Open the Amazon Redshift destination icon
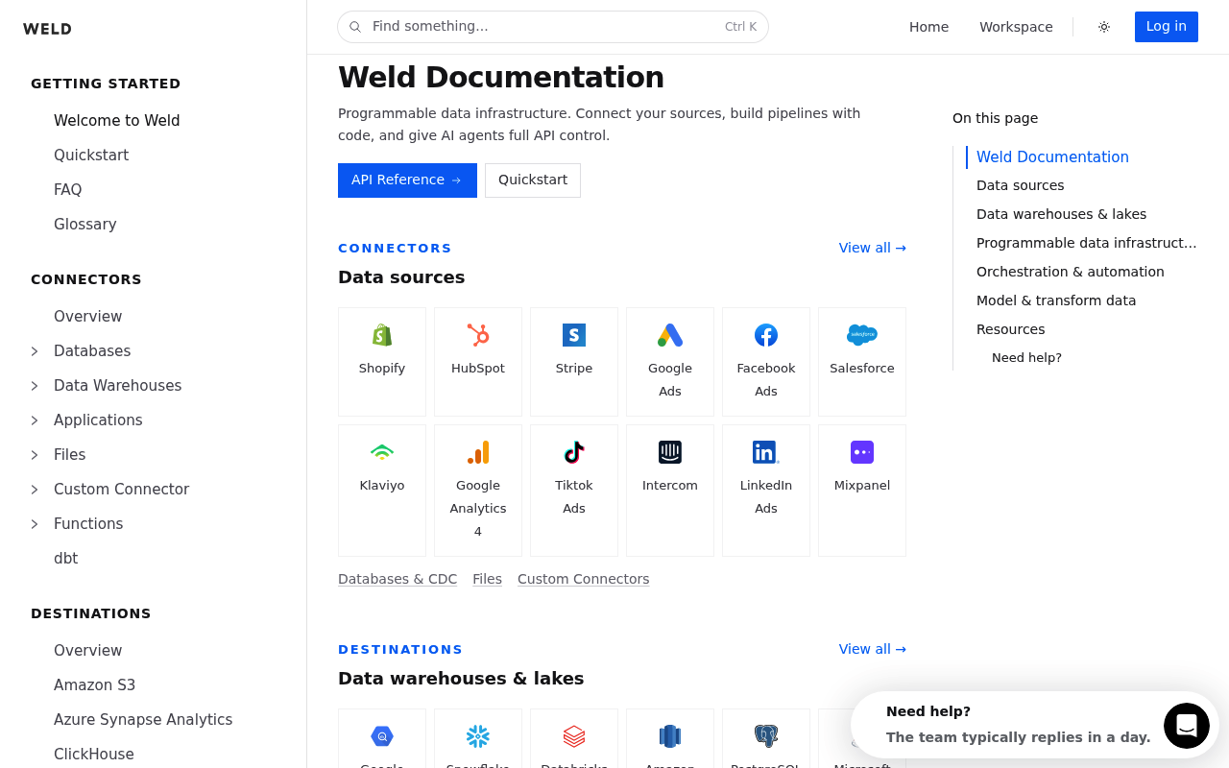 [670, 736]
